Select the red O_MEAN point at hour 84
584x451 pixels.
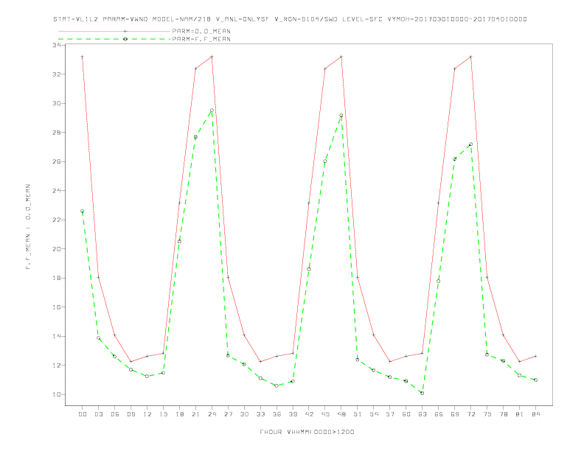pyautogui.click(x=535, y=357)
